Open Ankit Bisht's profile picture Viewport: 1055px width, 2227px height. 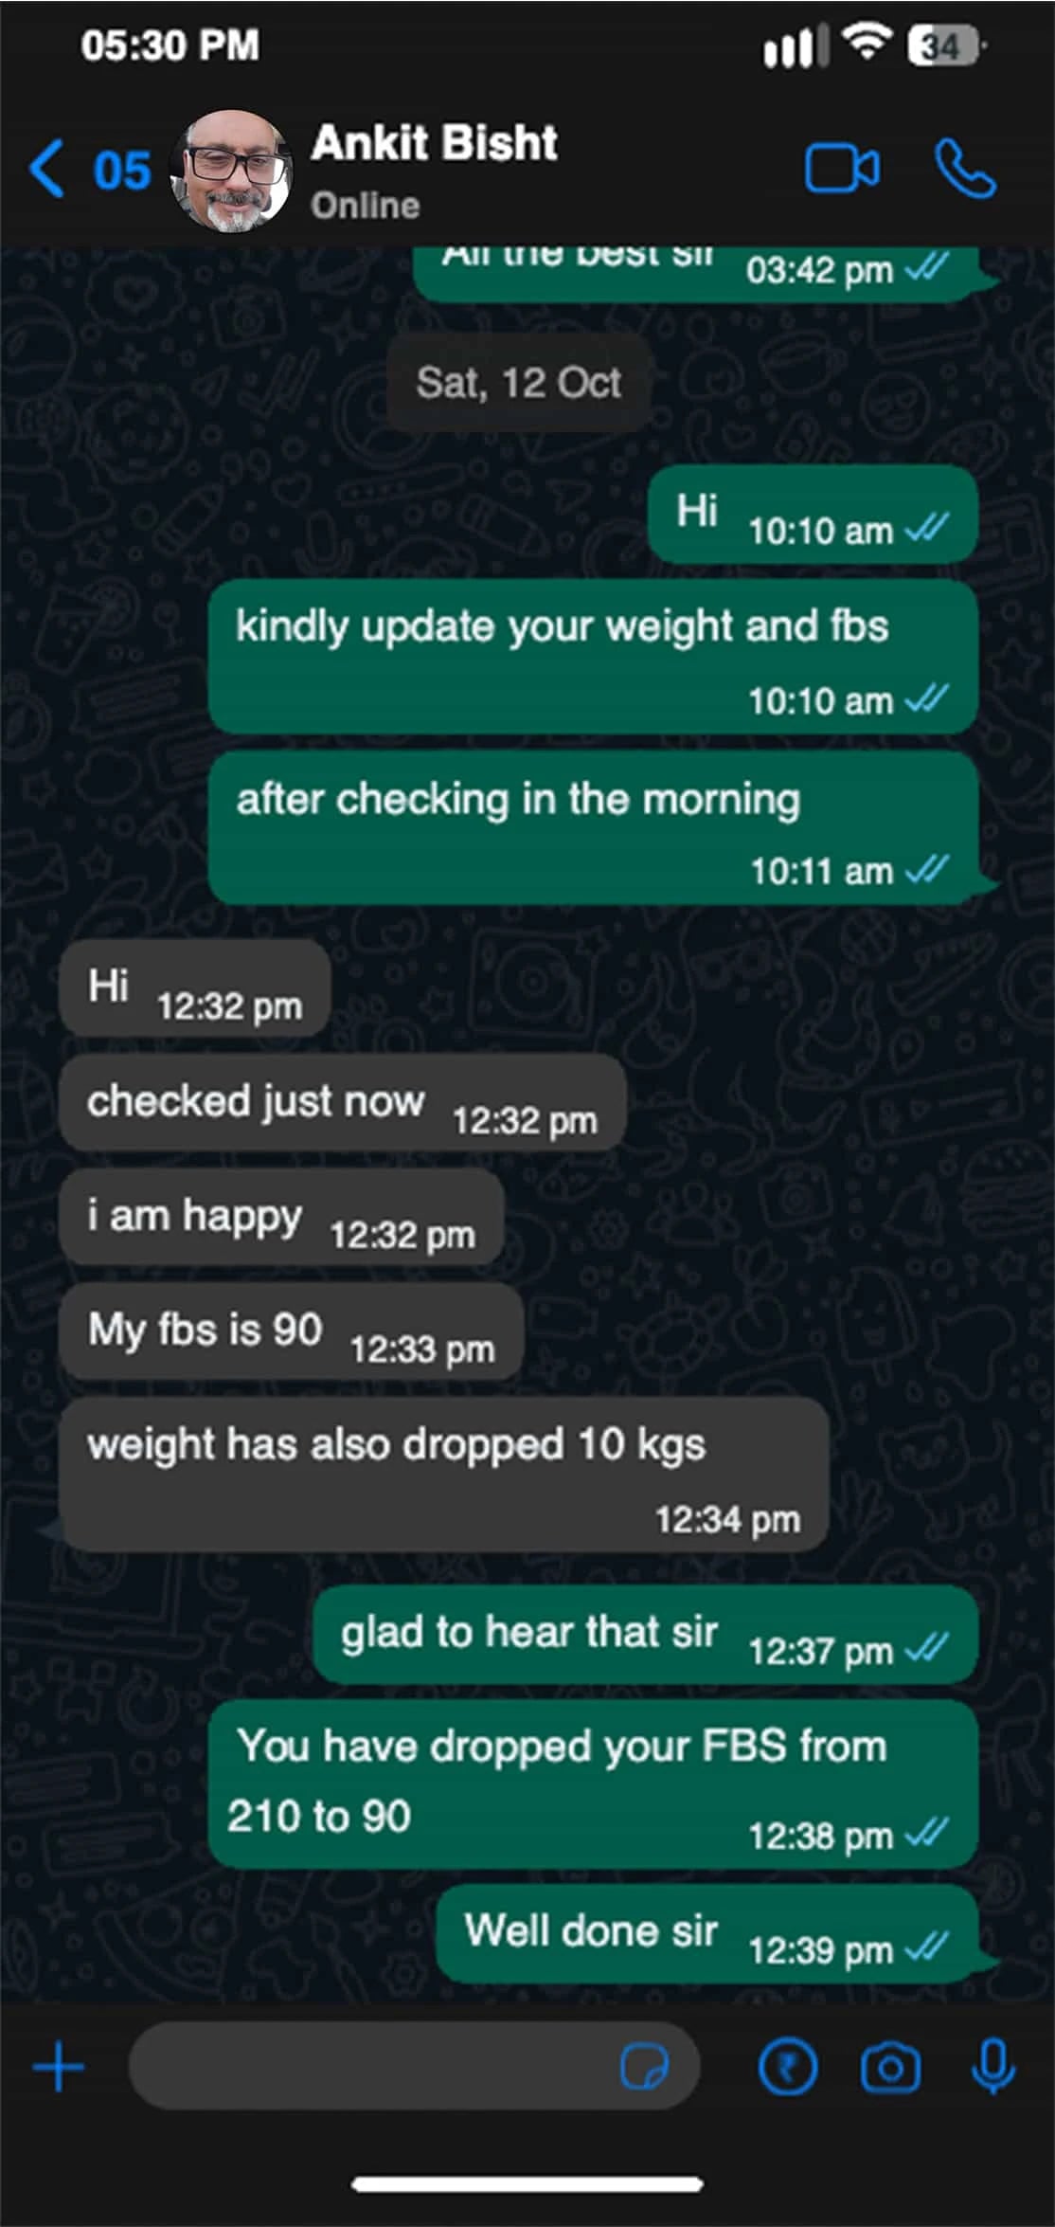pos(231,171)
